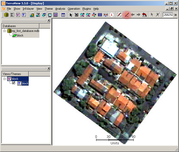Activate the pan tool
The width and height of the screenshot is (179, 152).
point(94,15)
